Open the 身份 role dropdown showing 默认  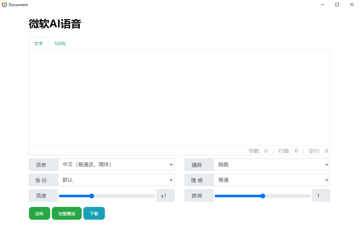pos(116,180)
